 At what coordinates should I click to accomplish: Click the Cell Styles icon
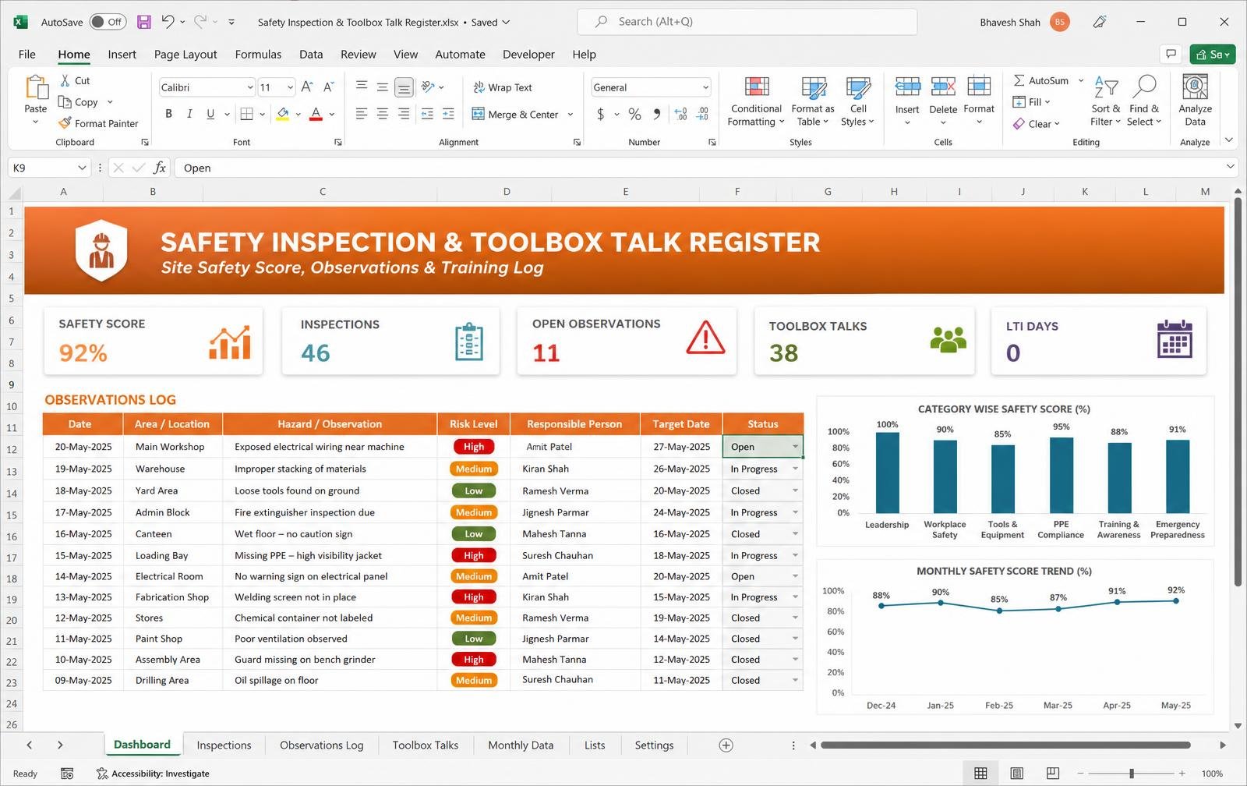coord(858,87)
